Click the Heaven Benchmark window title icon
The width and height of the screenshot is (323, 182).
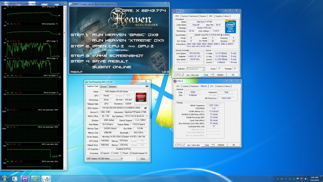point(71,4)
